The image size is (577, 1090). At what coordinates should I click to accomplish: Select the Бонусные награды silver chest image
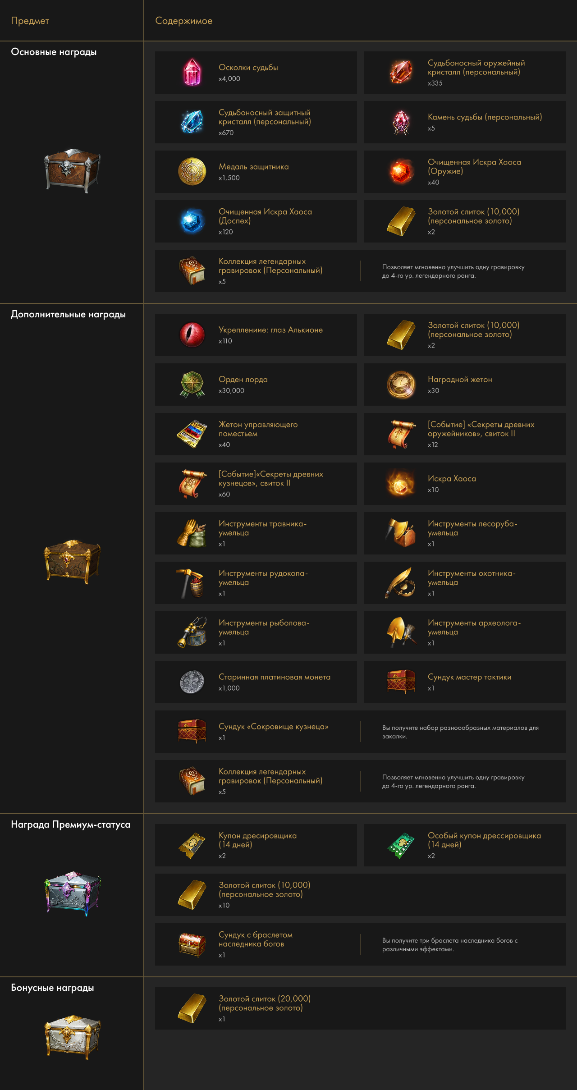pos(72,1037)
